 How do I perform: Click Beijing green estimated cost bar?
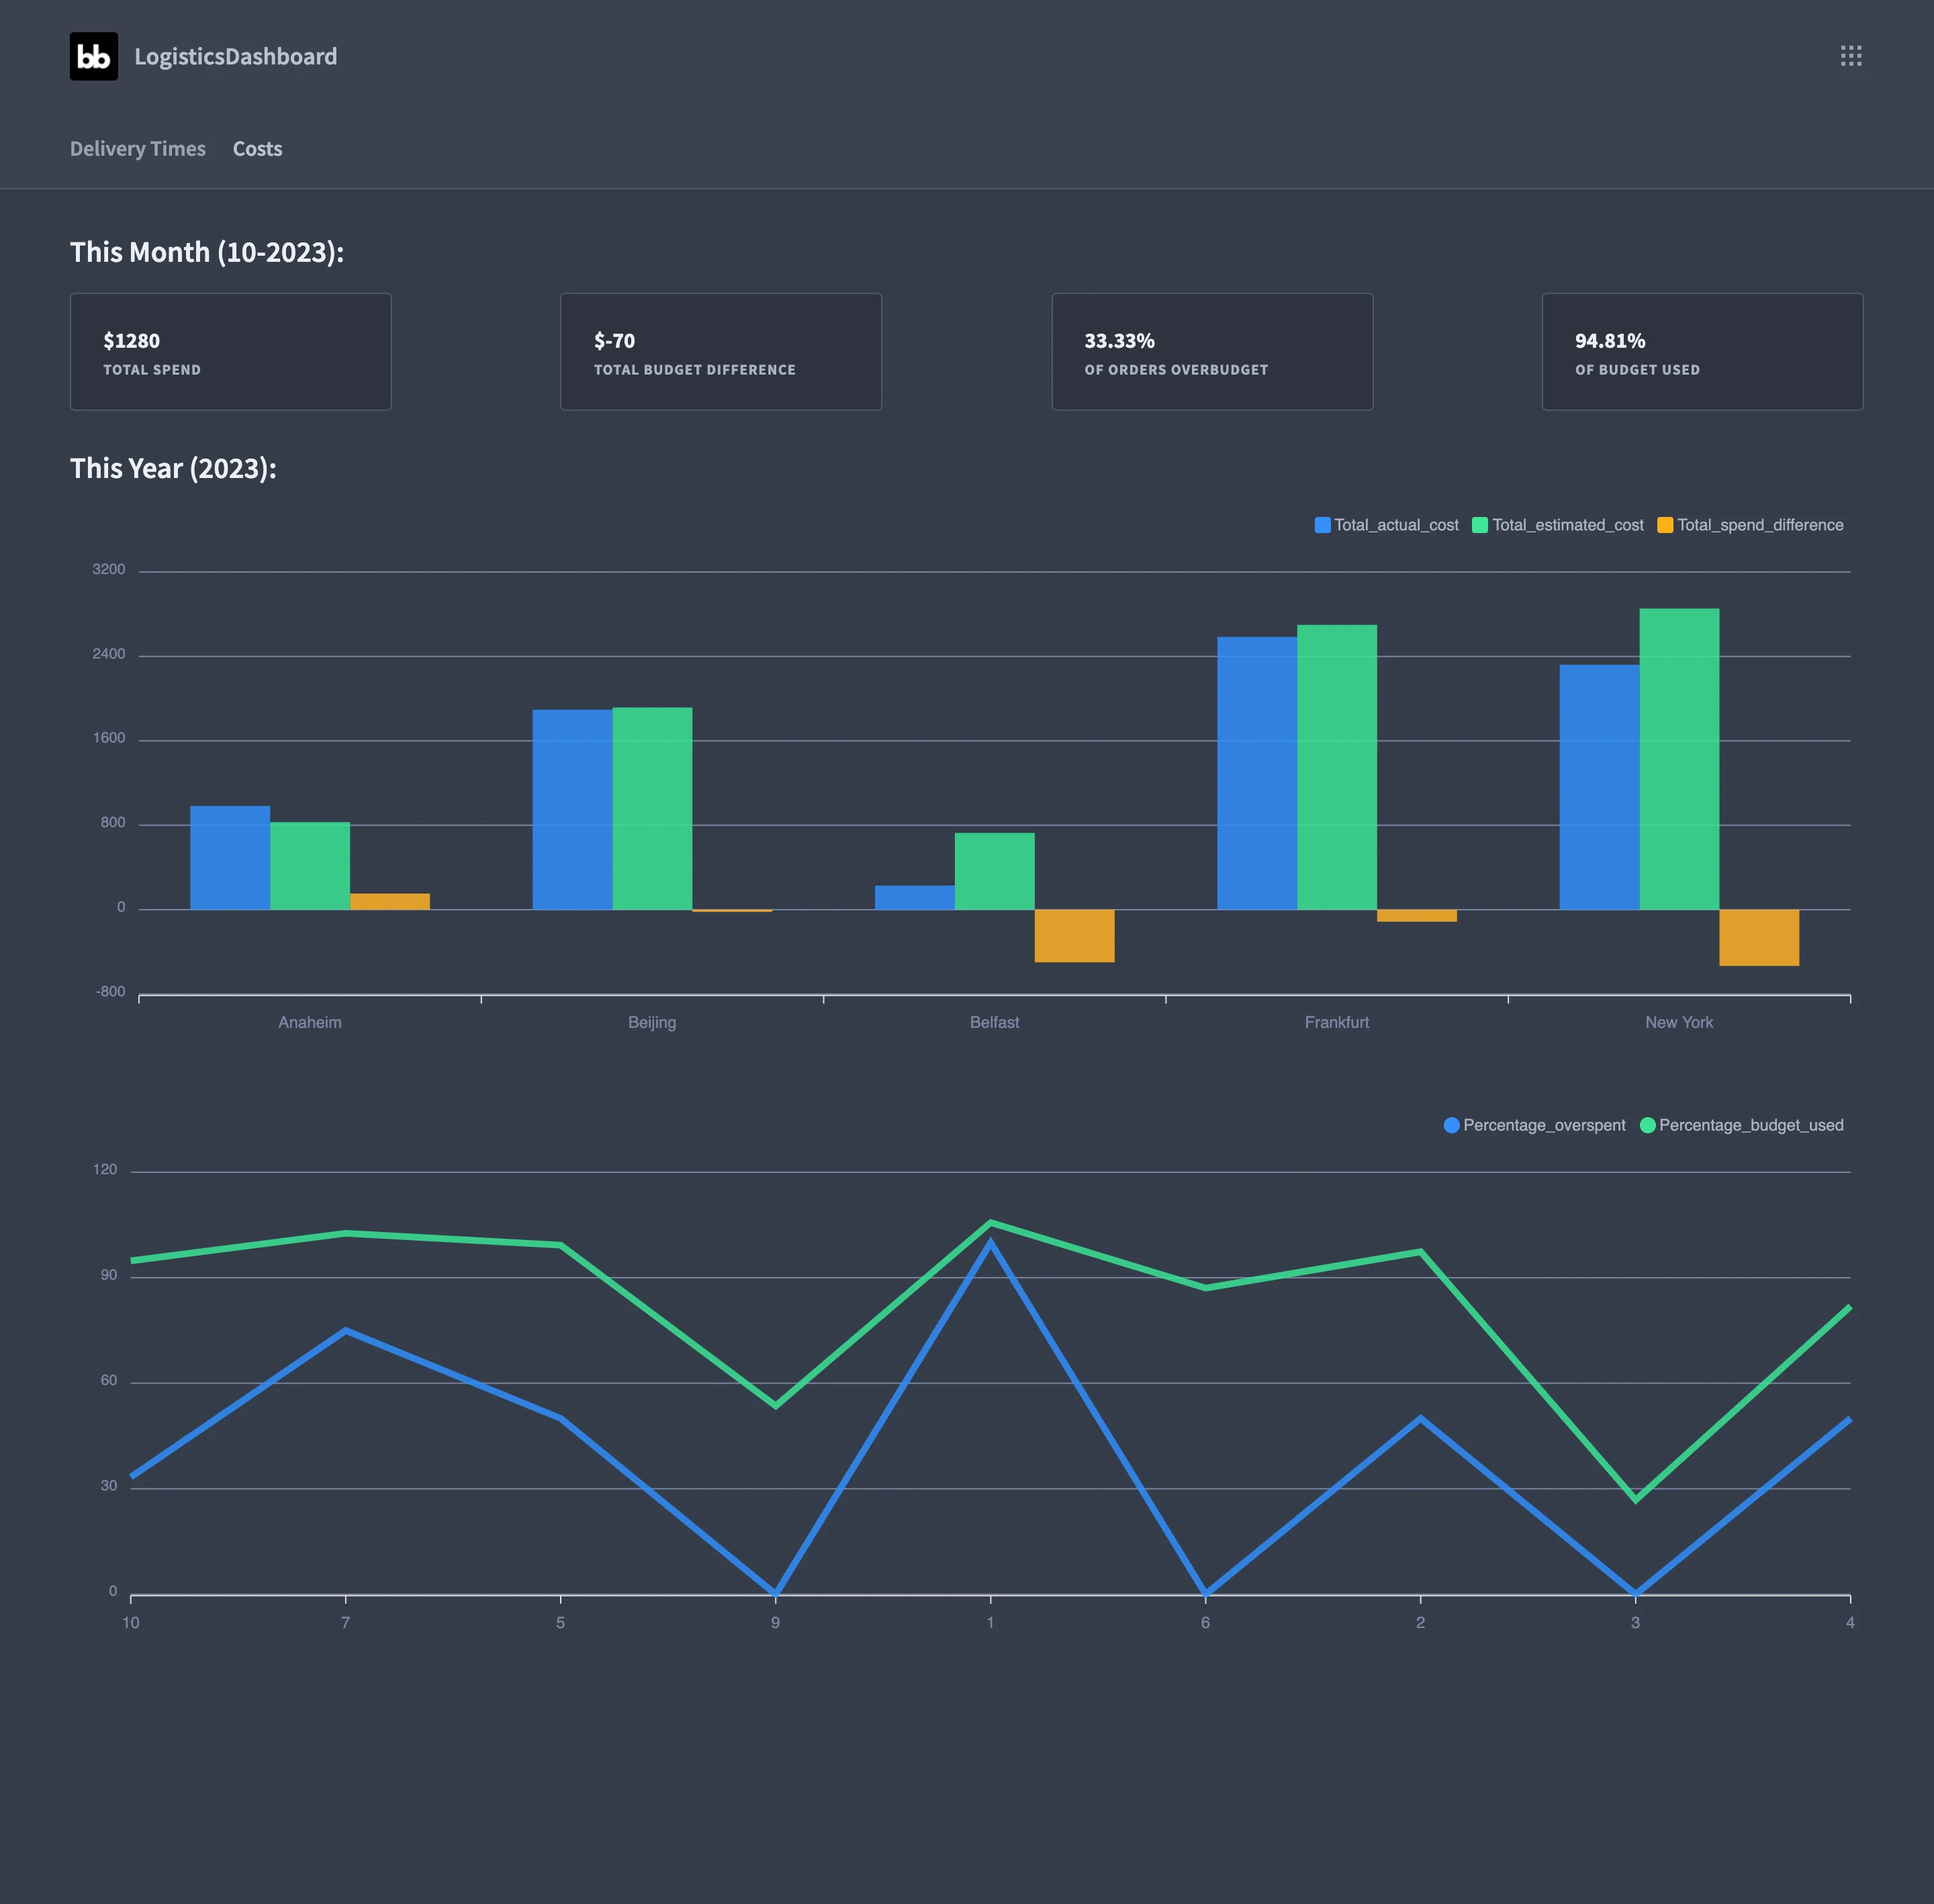click(652, 809)
